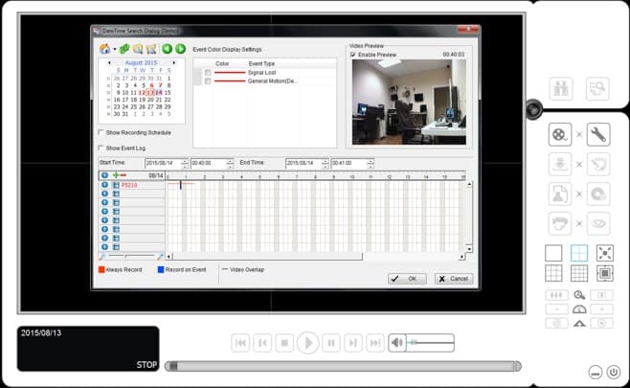Click the volume slider track
Screen dimensions: 630x388
(431, 342)
